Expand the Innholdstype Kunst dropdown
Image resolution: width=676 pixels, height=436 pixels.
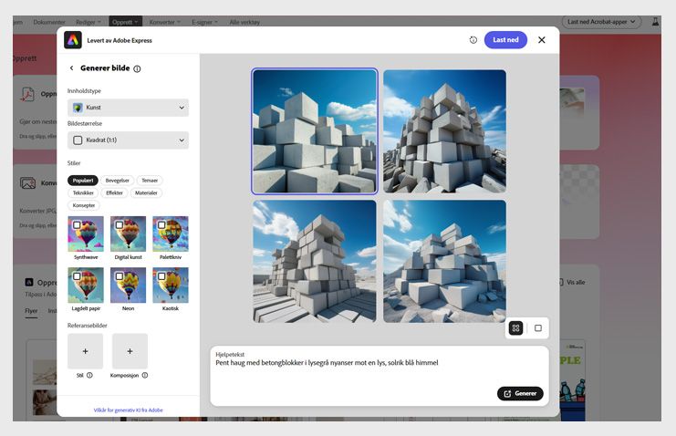click(128, 108)
